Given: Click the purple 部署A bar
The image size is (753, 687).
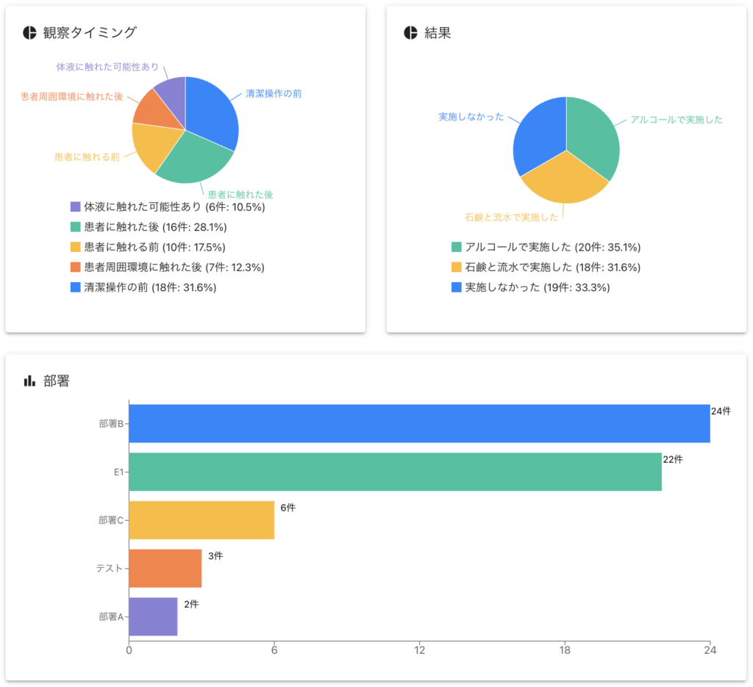Looking at the screenshot, I should [x=153, y=616].
